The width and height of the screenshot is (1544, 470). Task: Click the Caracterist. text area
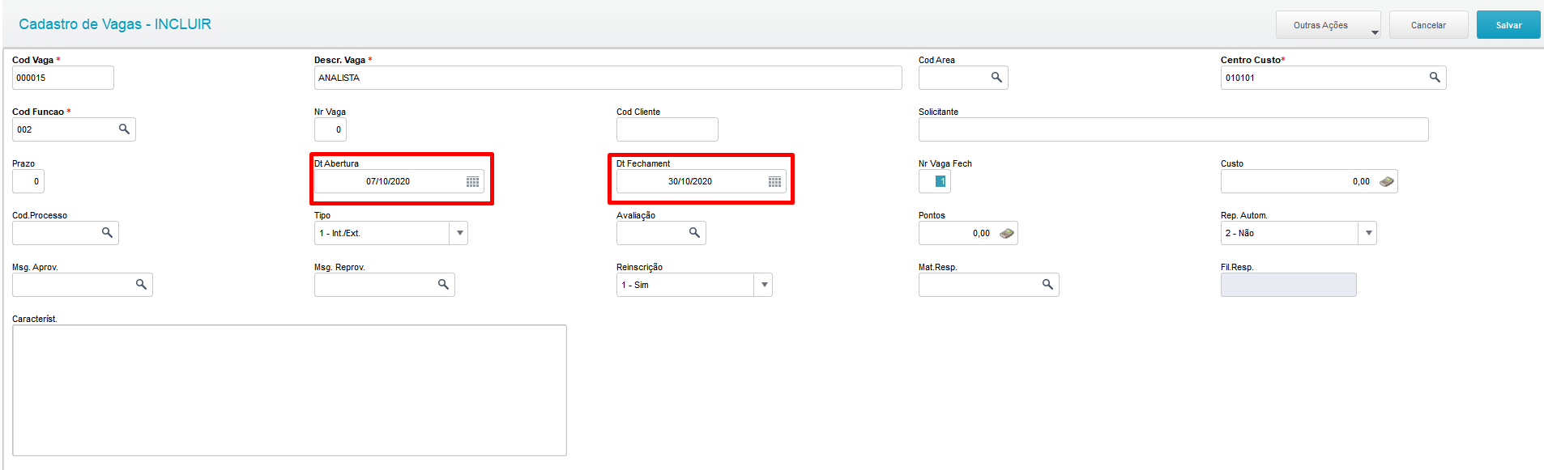(x=289, y=391)
